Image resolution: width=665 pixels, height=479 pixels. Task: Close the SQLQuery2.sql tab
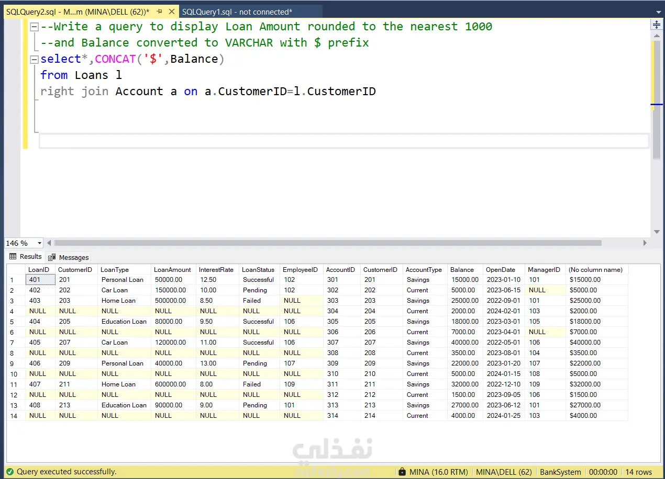click(172, 12)
